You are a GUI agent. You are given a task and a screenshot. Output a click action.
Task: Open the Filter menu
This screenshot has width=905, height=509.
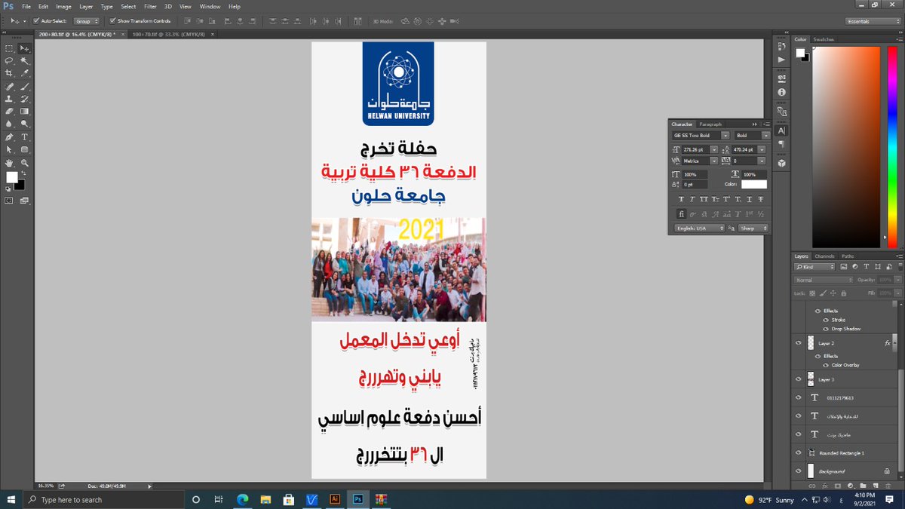click(x=150, y=6)
